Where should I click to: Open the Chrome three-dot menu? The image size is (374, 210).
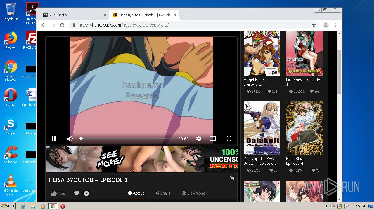(335, 25)
